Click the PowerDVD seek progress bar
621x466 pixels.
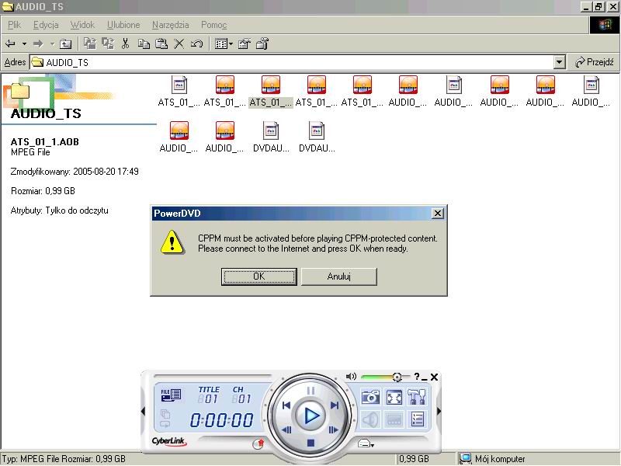click(x=212, y=376)
